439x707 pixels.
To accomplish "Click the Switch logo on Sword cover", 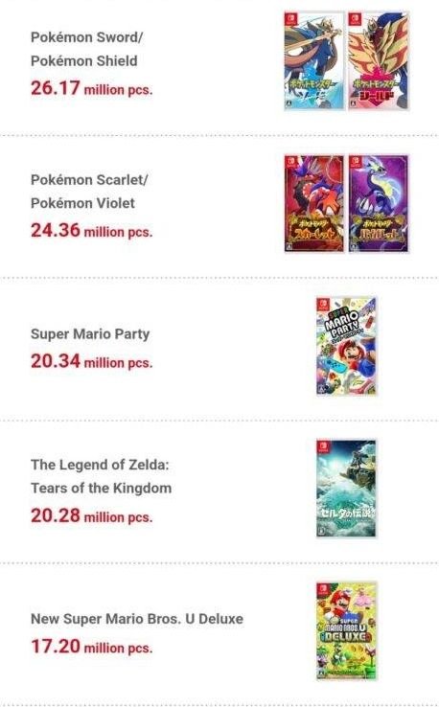I will 290,19.
